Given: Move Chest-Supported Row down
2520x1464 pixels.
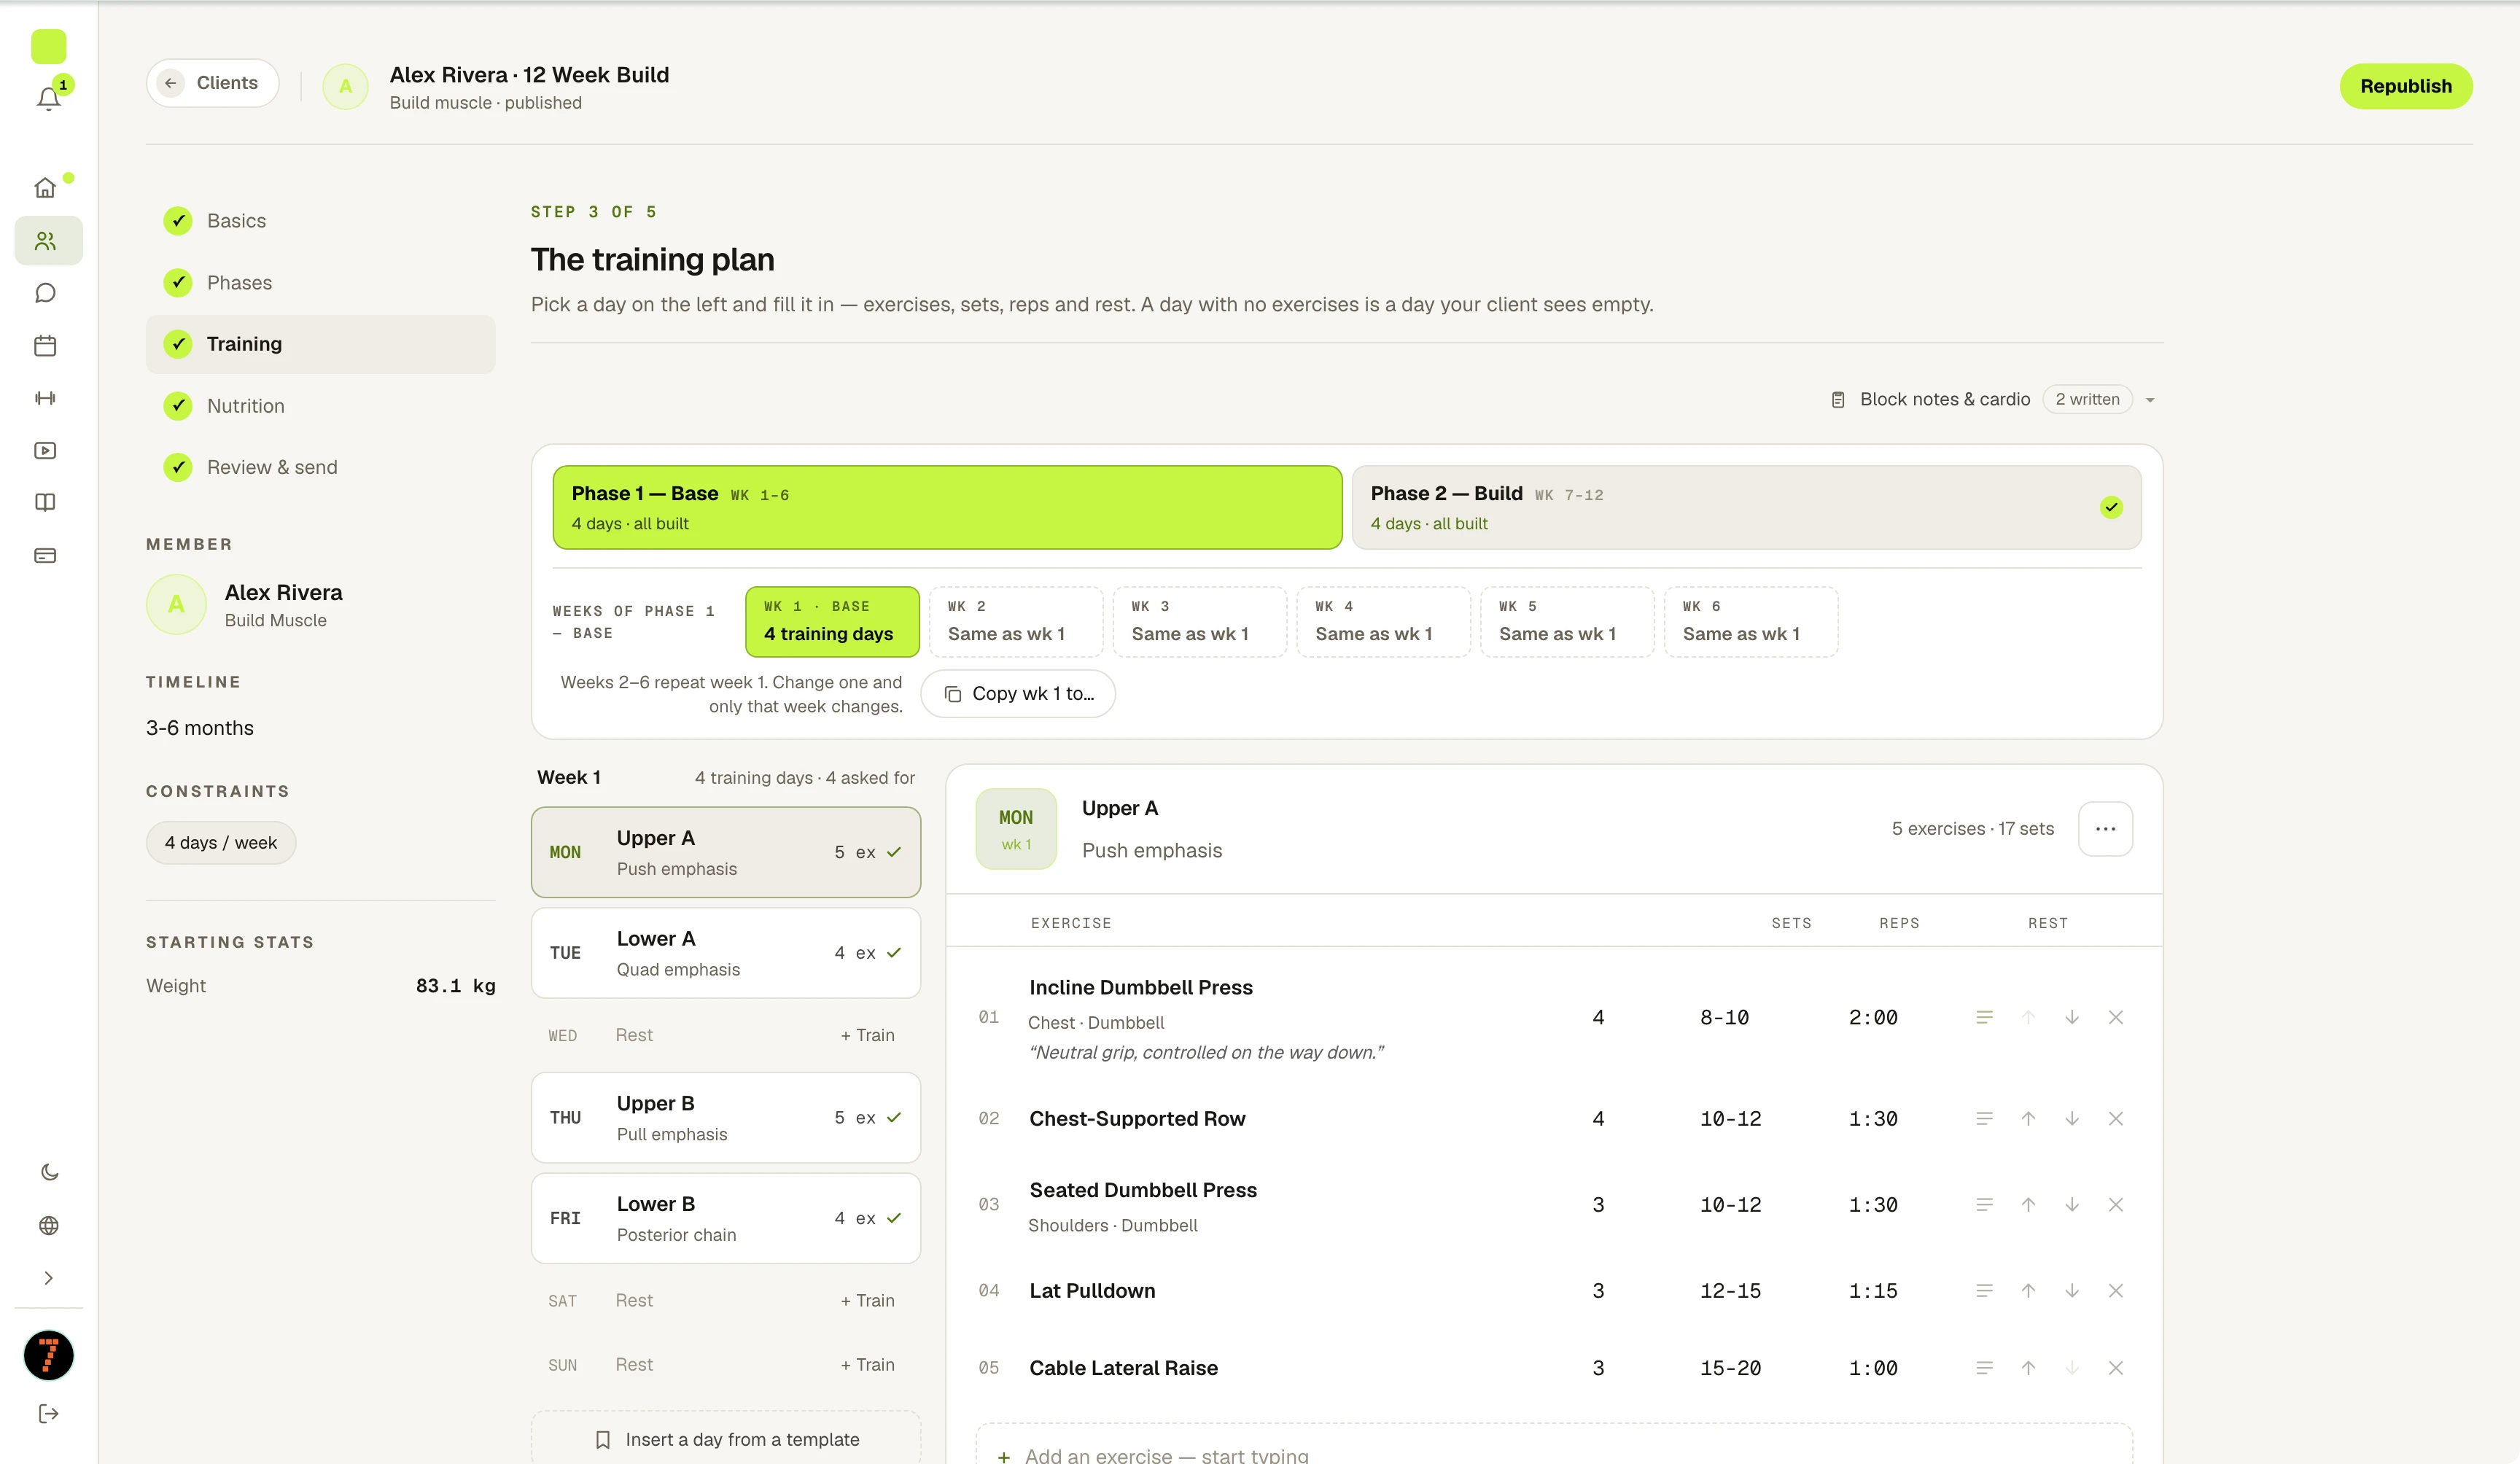Looking at the screenshot, I should (2071, 1119).
